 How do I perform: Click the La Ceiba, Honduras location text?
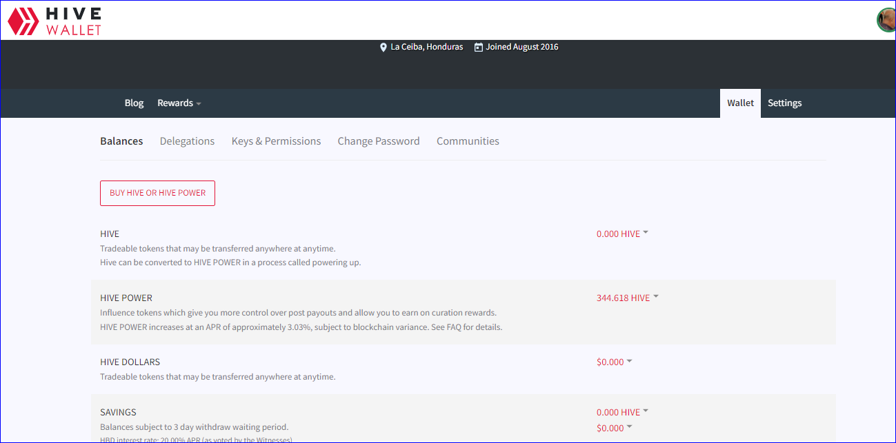point(427,47)
